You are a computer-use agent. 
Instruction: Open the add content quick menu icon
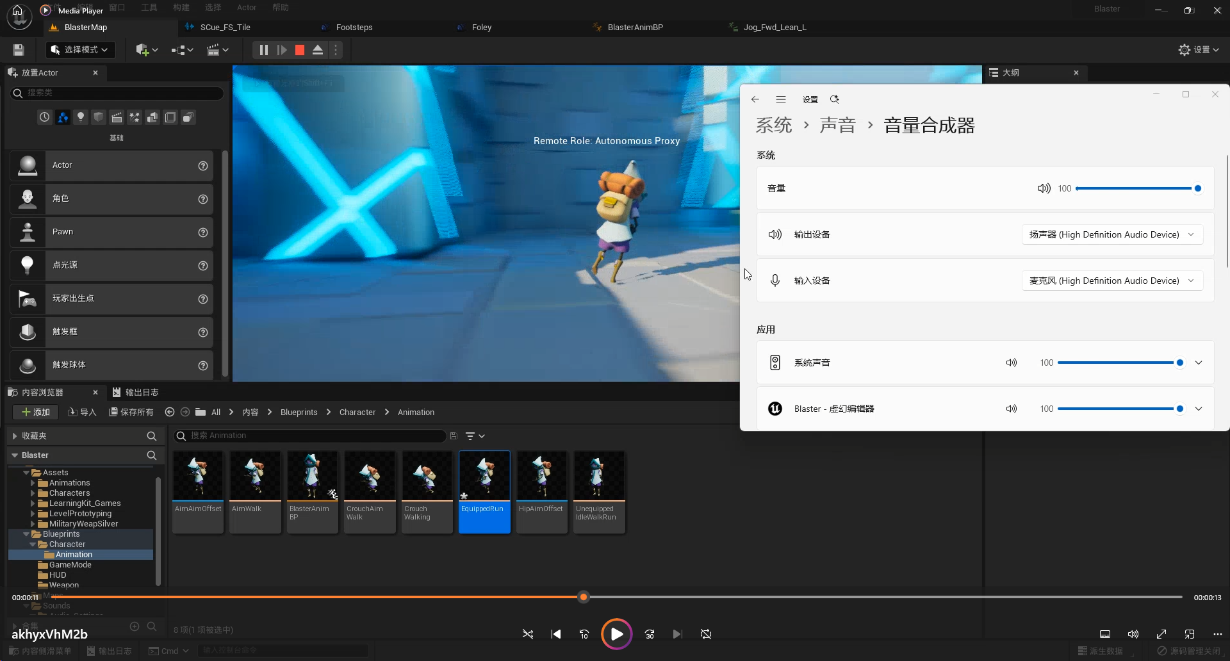[147, 50]
